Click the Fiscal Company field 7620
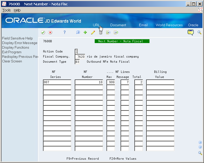This screenshot has width=204, height=163. (80, 57)
